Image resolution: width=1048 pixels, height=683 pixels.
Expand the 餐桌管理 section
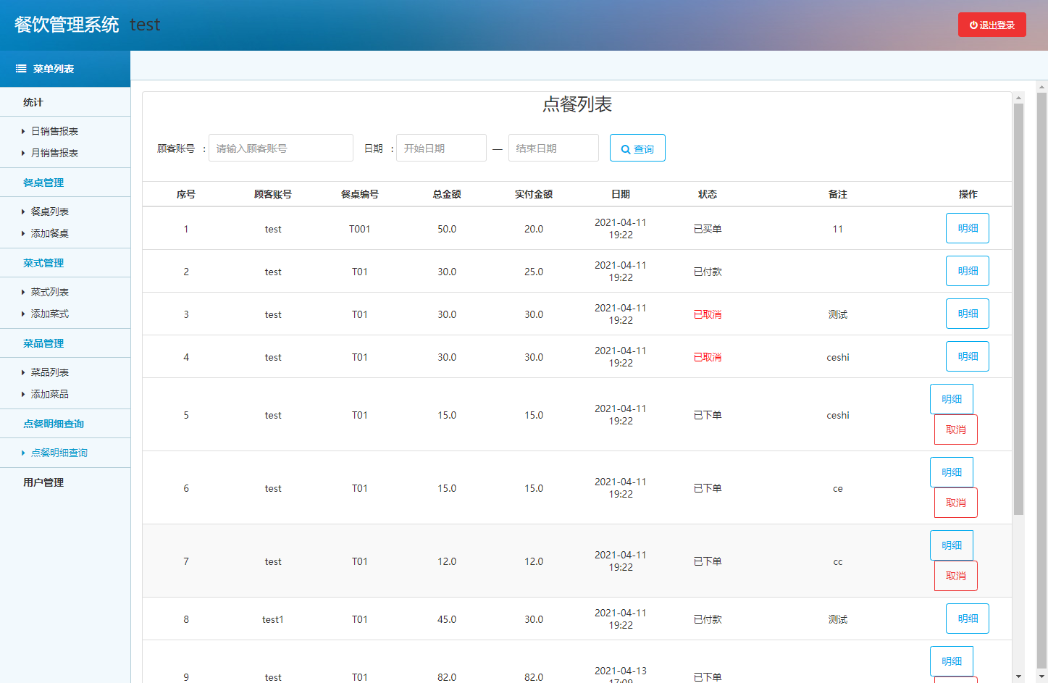[x=43, y=183]
